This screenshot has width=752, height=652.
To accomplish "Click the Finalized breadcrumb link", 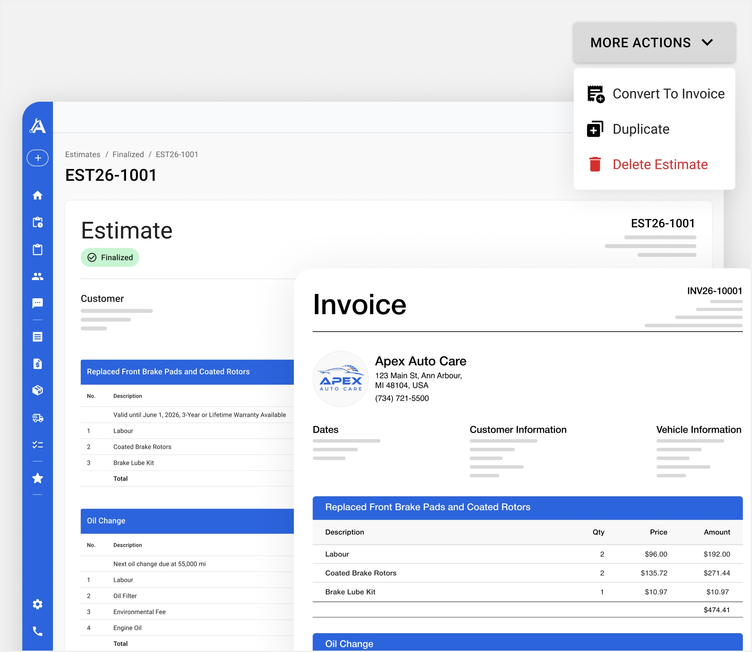I will click(128, 154).
